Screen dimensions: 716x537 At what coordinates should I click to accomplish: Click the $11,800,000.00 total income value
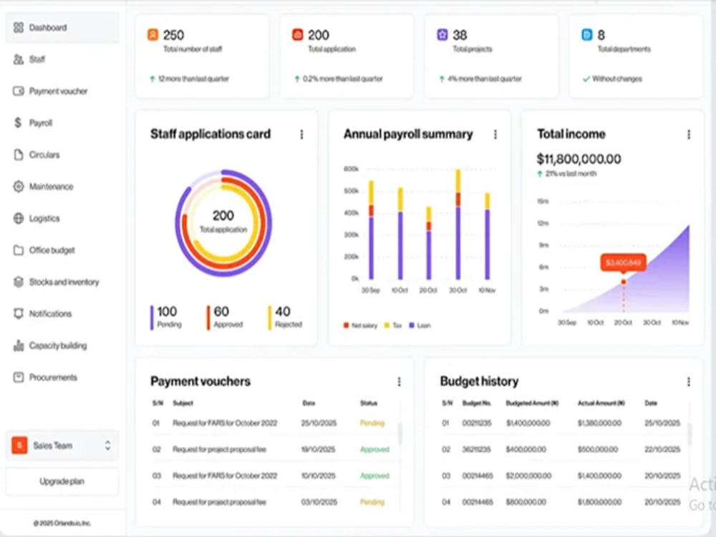pos(579,159)
